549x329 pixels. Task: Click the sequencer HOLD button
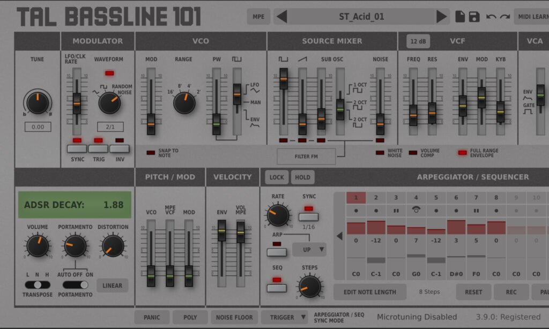pos(302,177)
